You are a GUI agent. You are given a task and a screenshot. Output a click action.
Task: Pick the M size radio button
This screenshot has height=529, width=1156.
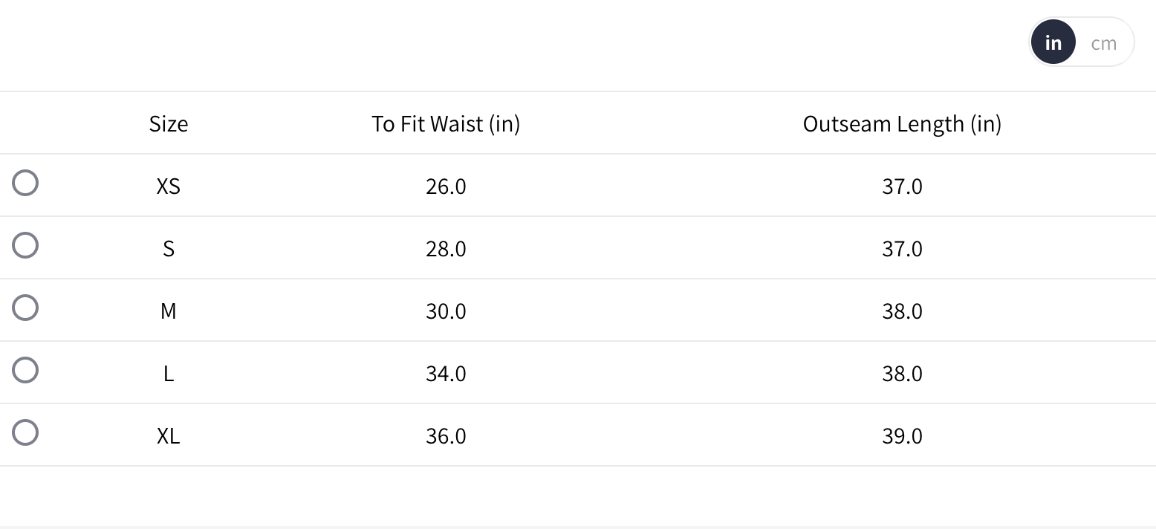[25, 308]
